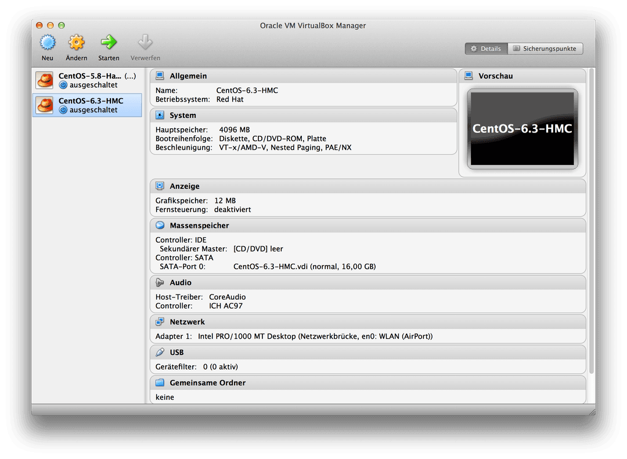Switch to the Details view
This screenshot has width=627, height=459.
click(x=486, y=49)
